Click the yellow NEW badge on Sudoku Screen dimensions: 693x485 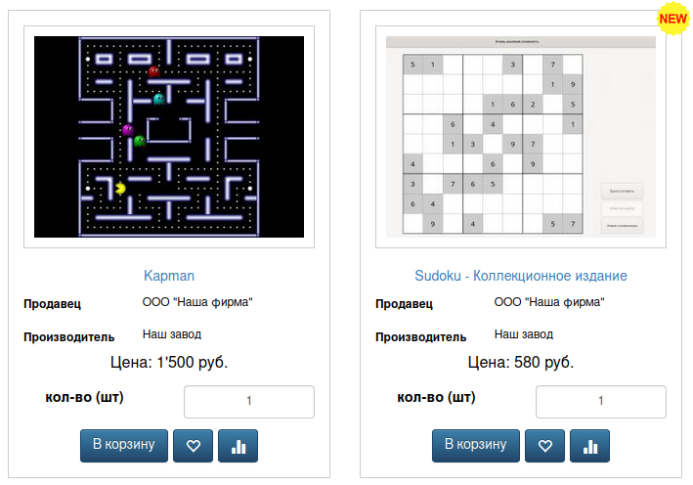point(672,19)
